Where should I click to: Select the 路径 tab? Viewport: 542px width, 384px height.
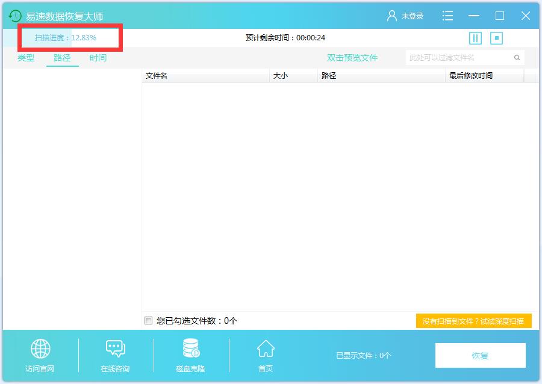click(x=62, y=58)
